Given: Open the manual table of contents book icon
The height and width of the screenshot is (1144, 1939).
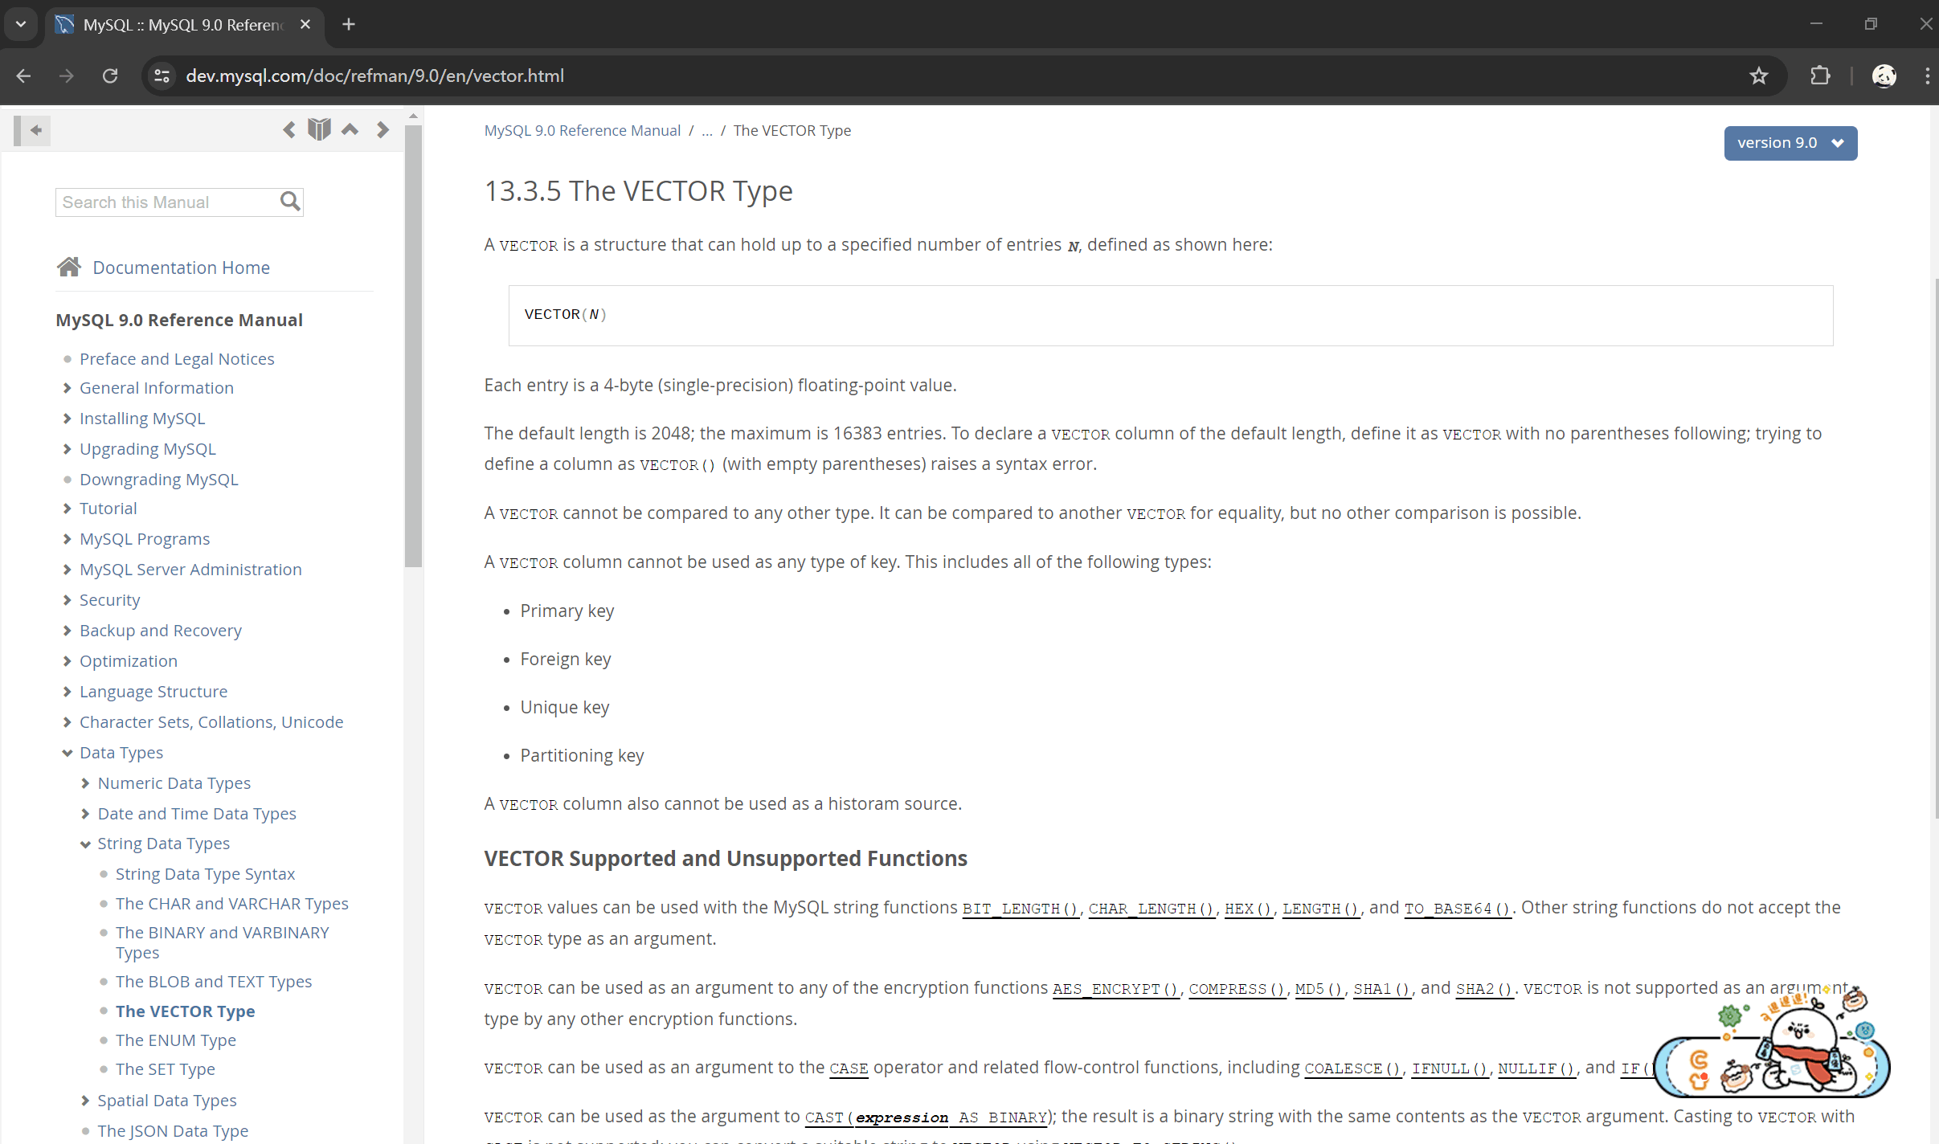Looking at the screenshot, I should 319,129.
